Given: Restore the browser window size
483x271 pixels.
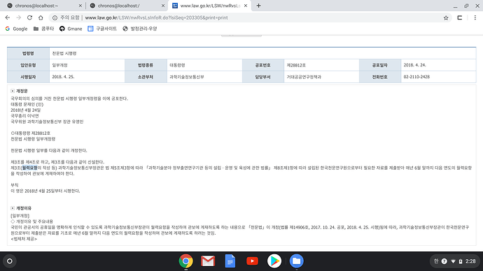Looking at the screenshot, I should [x=466, y=6].
